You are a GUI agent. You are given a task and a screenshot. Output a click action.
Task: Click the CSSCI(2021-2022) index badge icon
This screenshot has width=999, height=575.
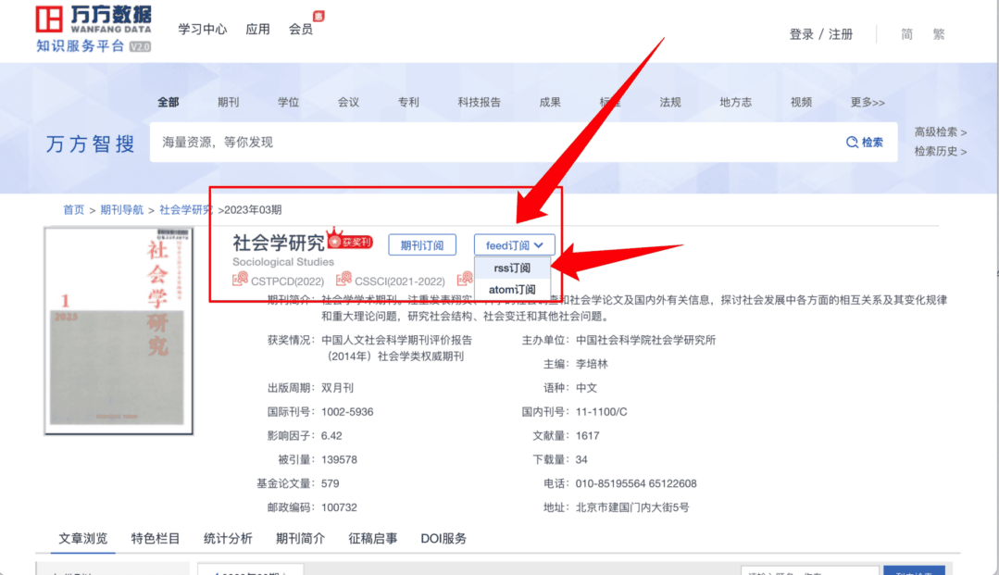click(x=346, y=280)
